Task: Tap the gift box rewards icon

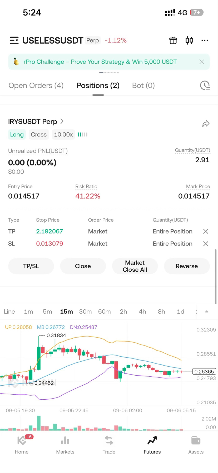Action: coord(173,40)
